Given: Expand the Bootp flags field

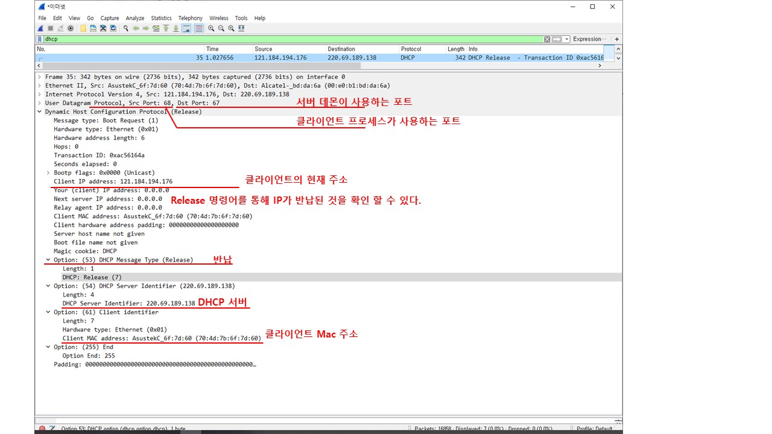Looking at the screenshot, I should point(48,172).
